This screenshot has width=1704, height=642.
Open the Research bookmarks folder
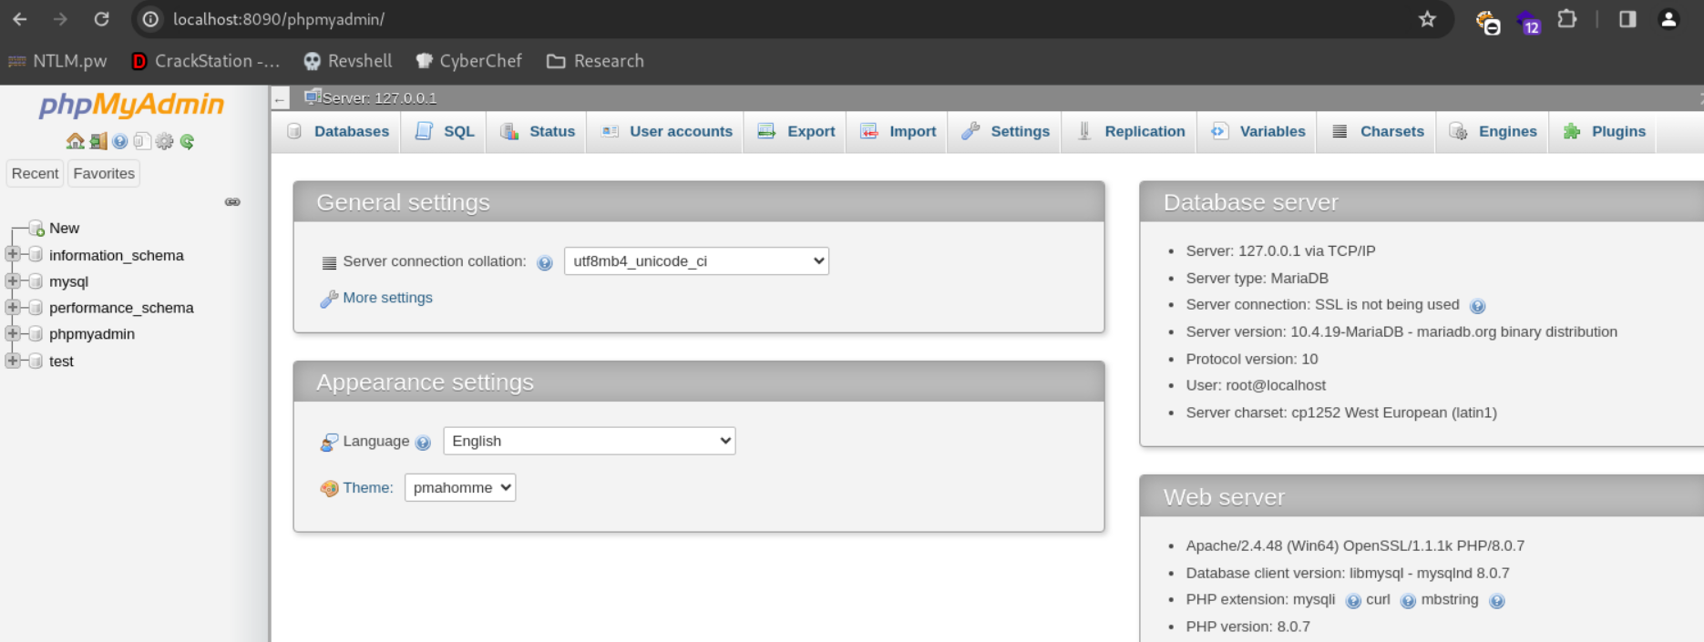pyautogui.click(x=595, y=61)
